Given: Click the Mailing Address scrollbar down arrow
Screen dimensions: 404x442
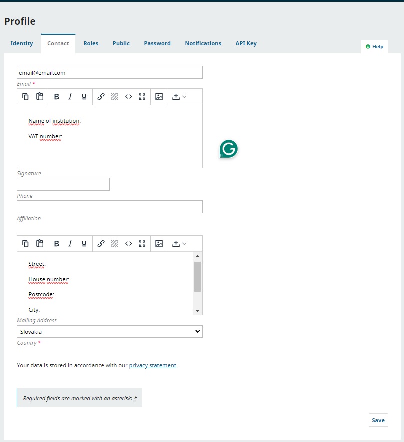Looking at the screenshot, I should [197, 310].
